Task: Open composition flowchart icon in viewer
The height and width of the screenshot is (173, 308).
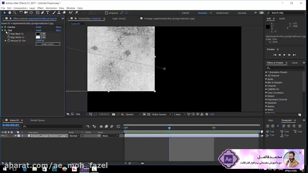Action: click(x=202, y=114)
